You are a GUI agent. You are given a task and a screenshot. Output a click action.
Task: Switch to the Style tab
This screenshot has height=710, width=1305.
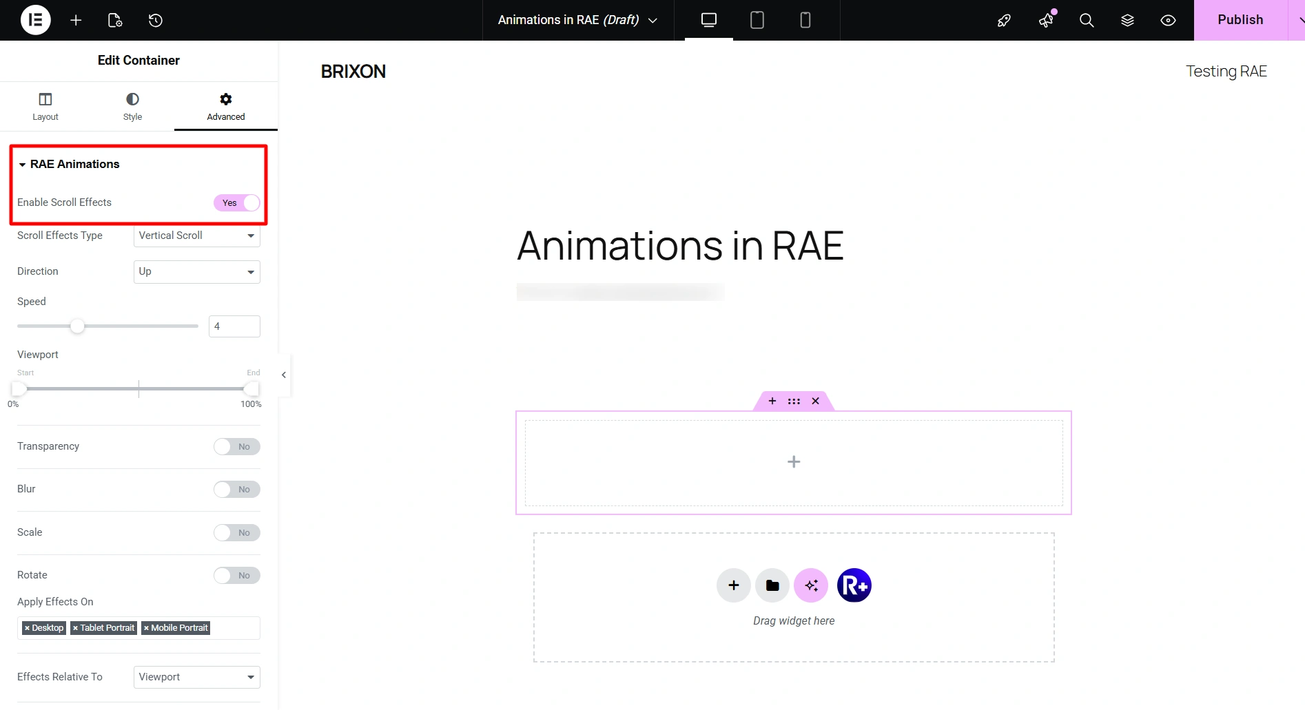[132, 107]
